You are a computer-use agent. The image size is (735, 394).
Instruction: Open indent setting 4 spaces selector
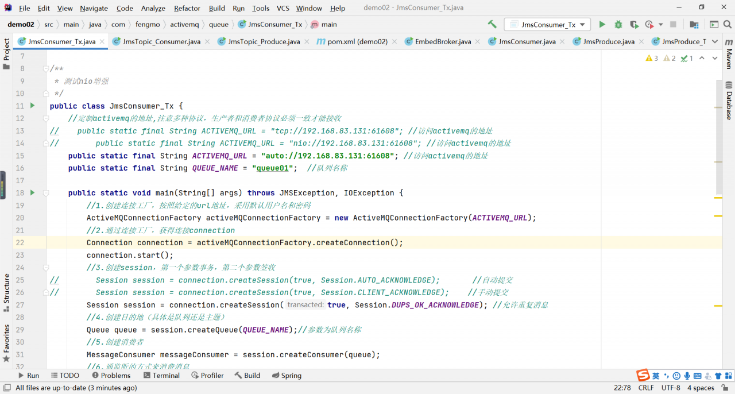point(701,388)
